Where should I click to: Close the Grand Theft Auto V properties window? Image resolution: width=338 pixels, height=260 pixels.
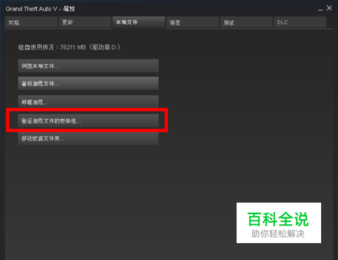point(329,8)
